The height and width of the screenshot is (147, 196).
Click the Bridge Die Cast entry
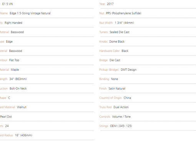coord(115,60)
